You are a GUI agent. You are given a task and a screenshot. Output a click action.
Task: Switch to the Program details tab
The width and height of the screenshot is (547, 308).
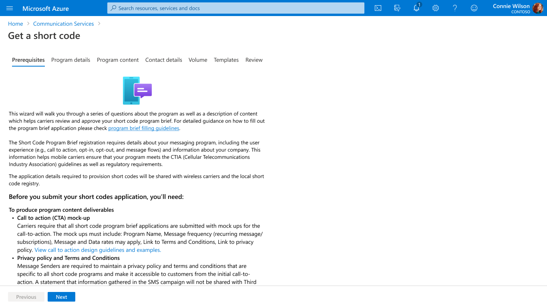tap(70, 60)
